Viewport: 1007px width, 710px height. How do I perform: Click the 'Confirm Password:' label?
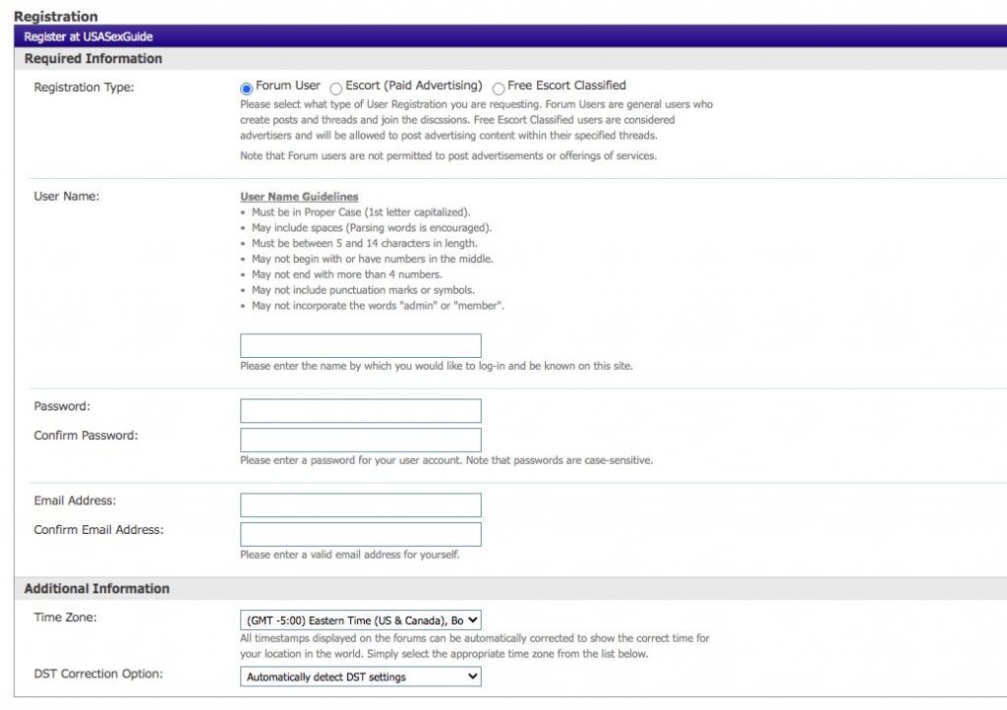87,436
